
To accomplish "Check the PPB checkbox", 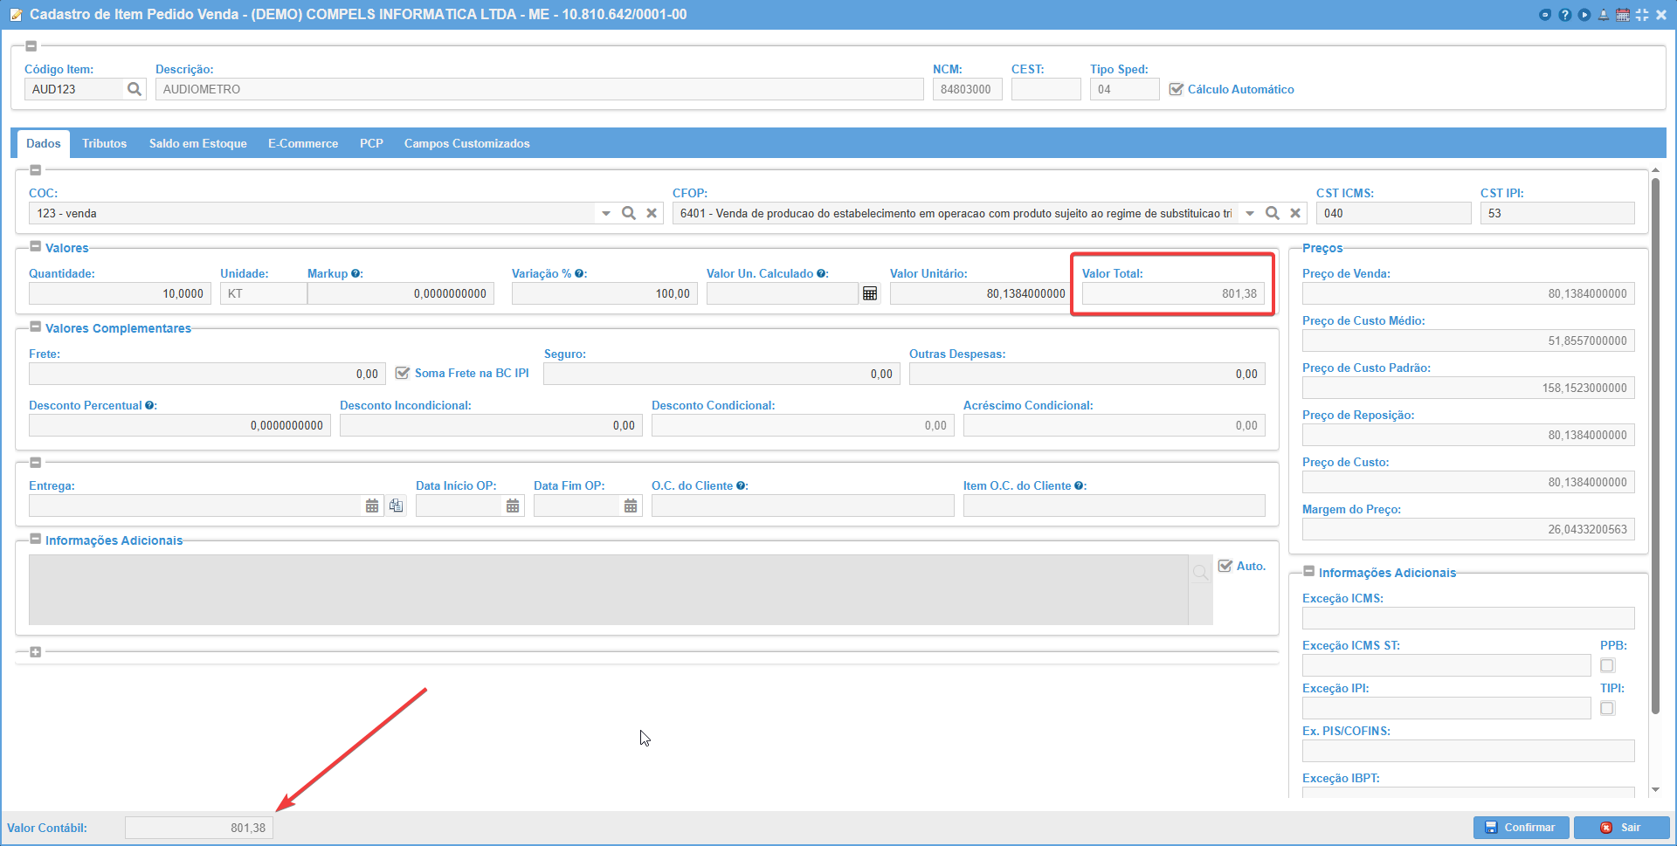I will click(x=1607, y=665).
